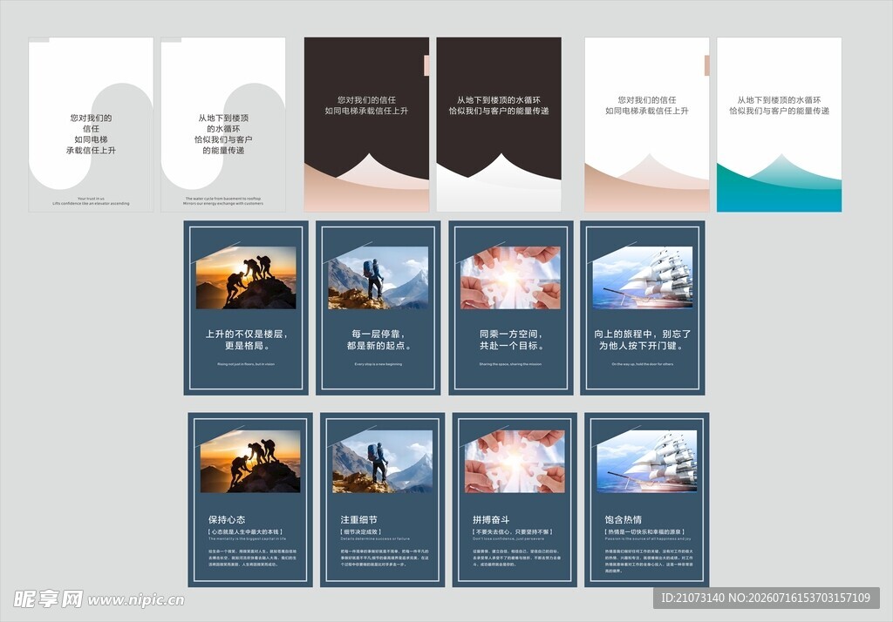Select the dark poster about elevator trust
This screenshot has height=622, width=893.
(x=366, y=125)
